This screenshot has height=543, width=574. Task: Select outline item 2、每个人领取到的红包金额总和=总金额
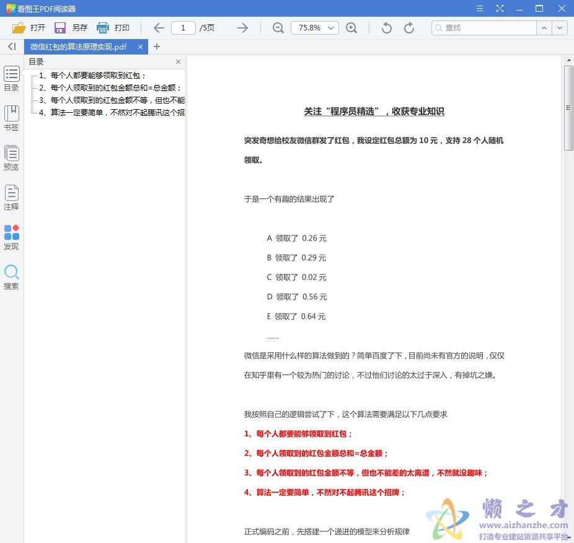(x=110, y=88)
